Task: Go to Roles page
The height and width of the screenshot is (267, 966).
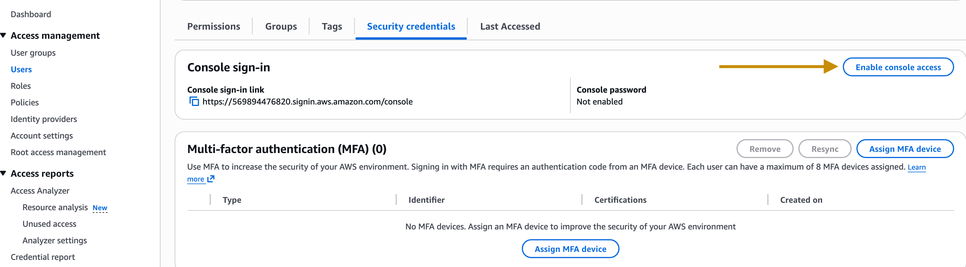Action: tap(21, 86)
